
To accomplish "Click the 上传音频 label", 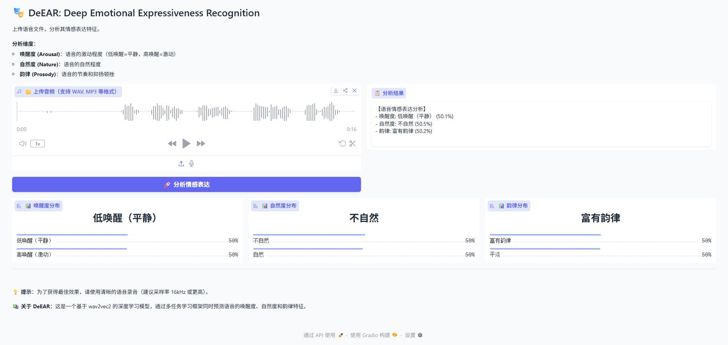I will click(x=68, y=92).
